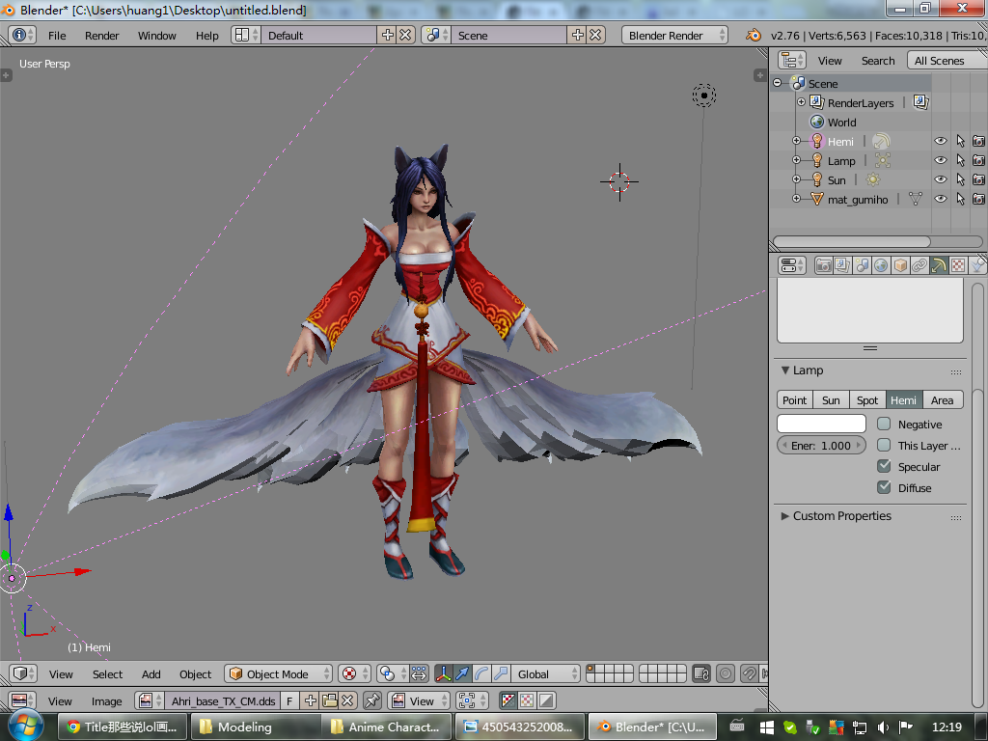Toggle proportional editing circle icon
Image resolution: width=988 pixels, height=741 pixels.
(726, 673)
